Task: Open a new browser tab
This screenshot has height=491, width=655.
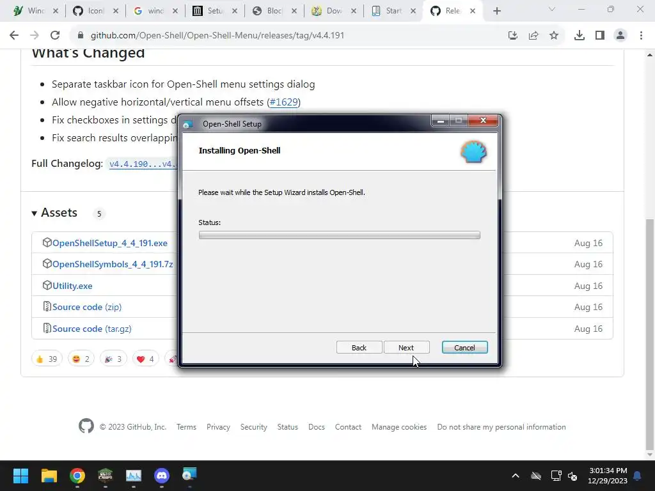Action: [x=496, y=11]
